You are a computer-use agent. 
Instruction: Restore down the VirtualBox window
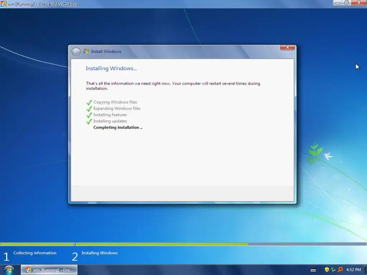[x=347, y=3]
